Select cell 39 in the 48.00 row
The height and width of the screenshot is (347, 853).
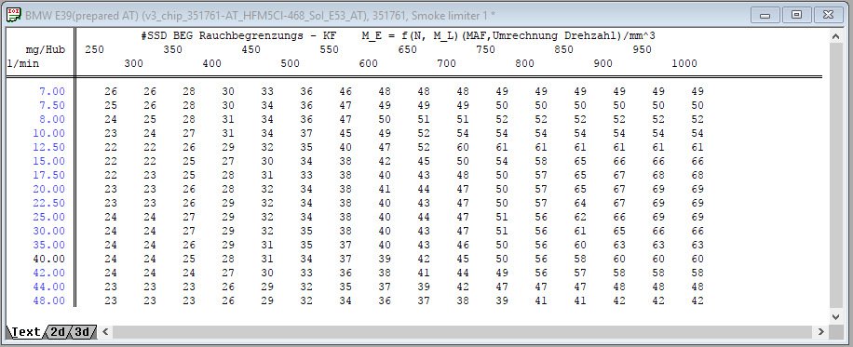502,300
